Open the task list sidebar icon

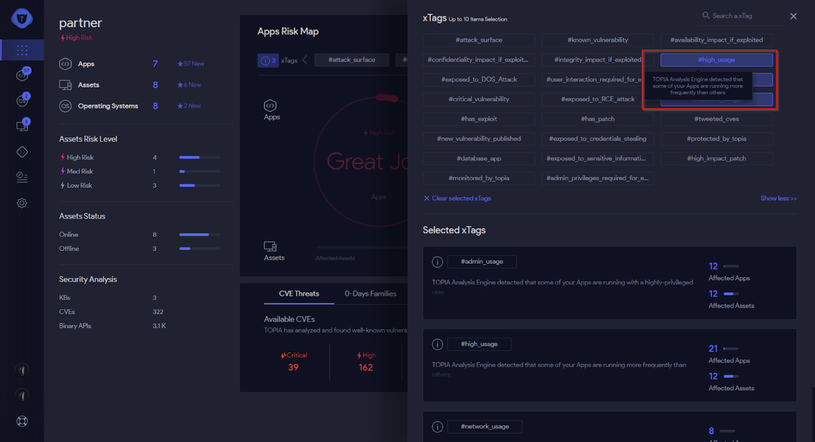(x=22, y=178)
